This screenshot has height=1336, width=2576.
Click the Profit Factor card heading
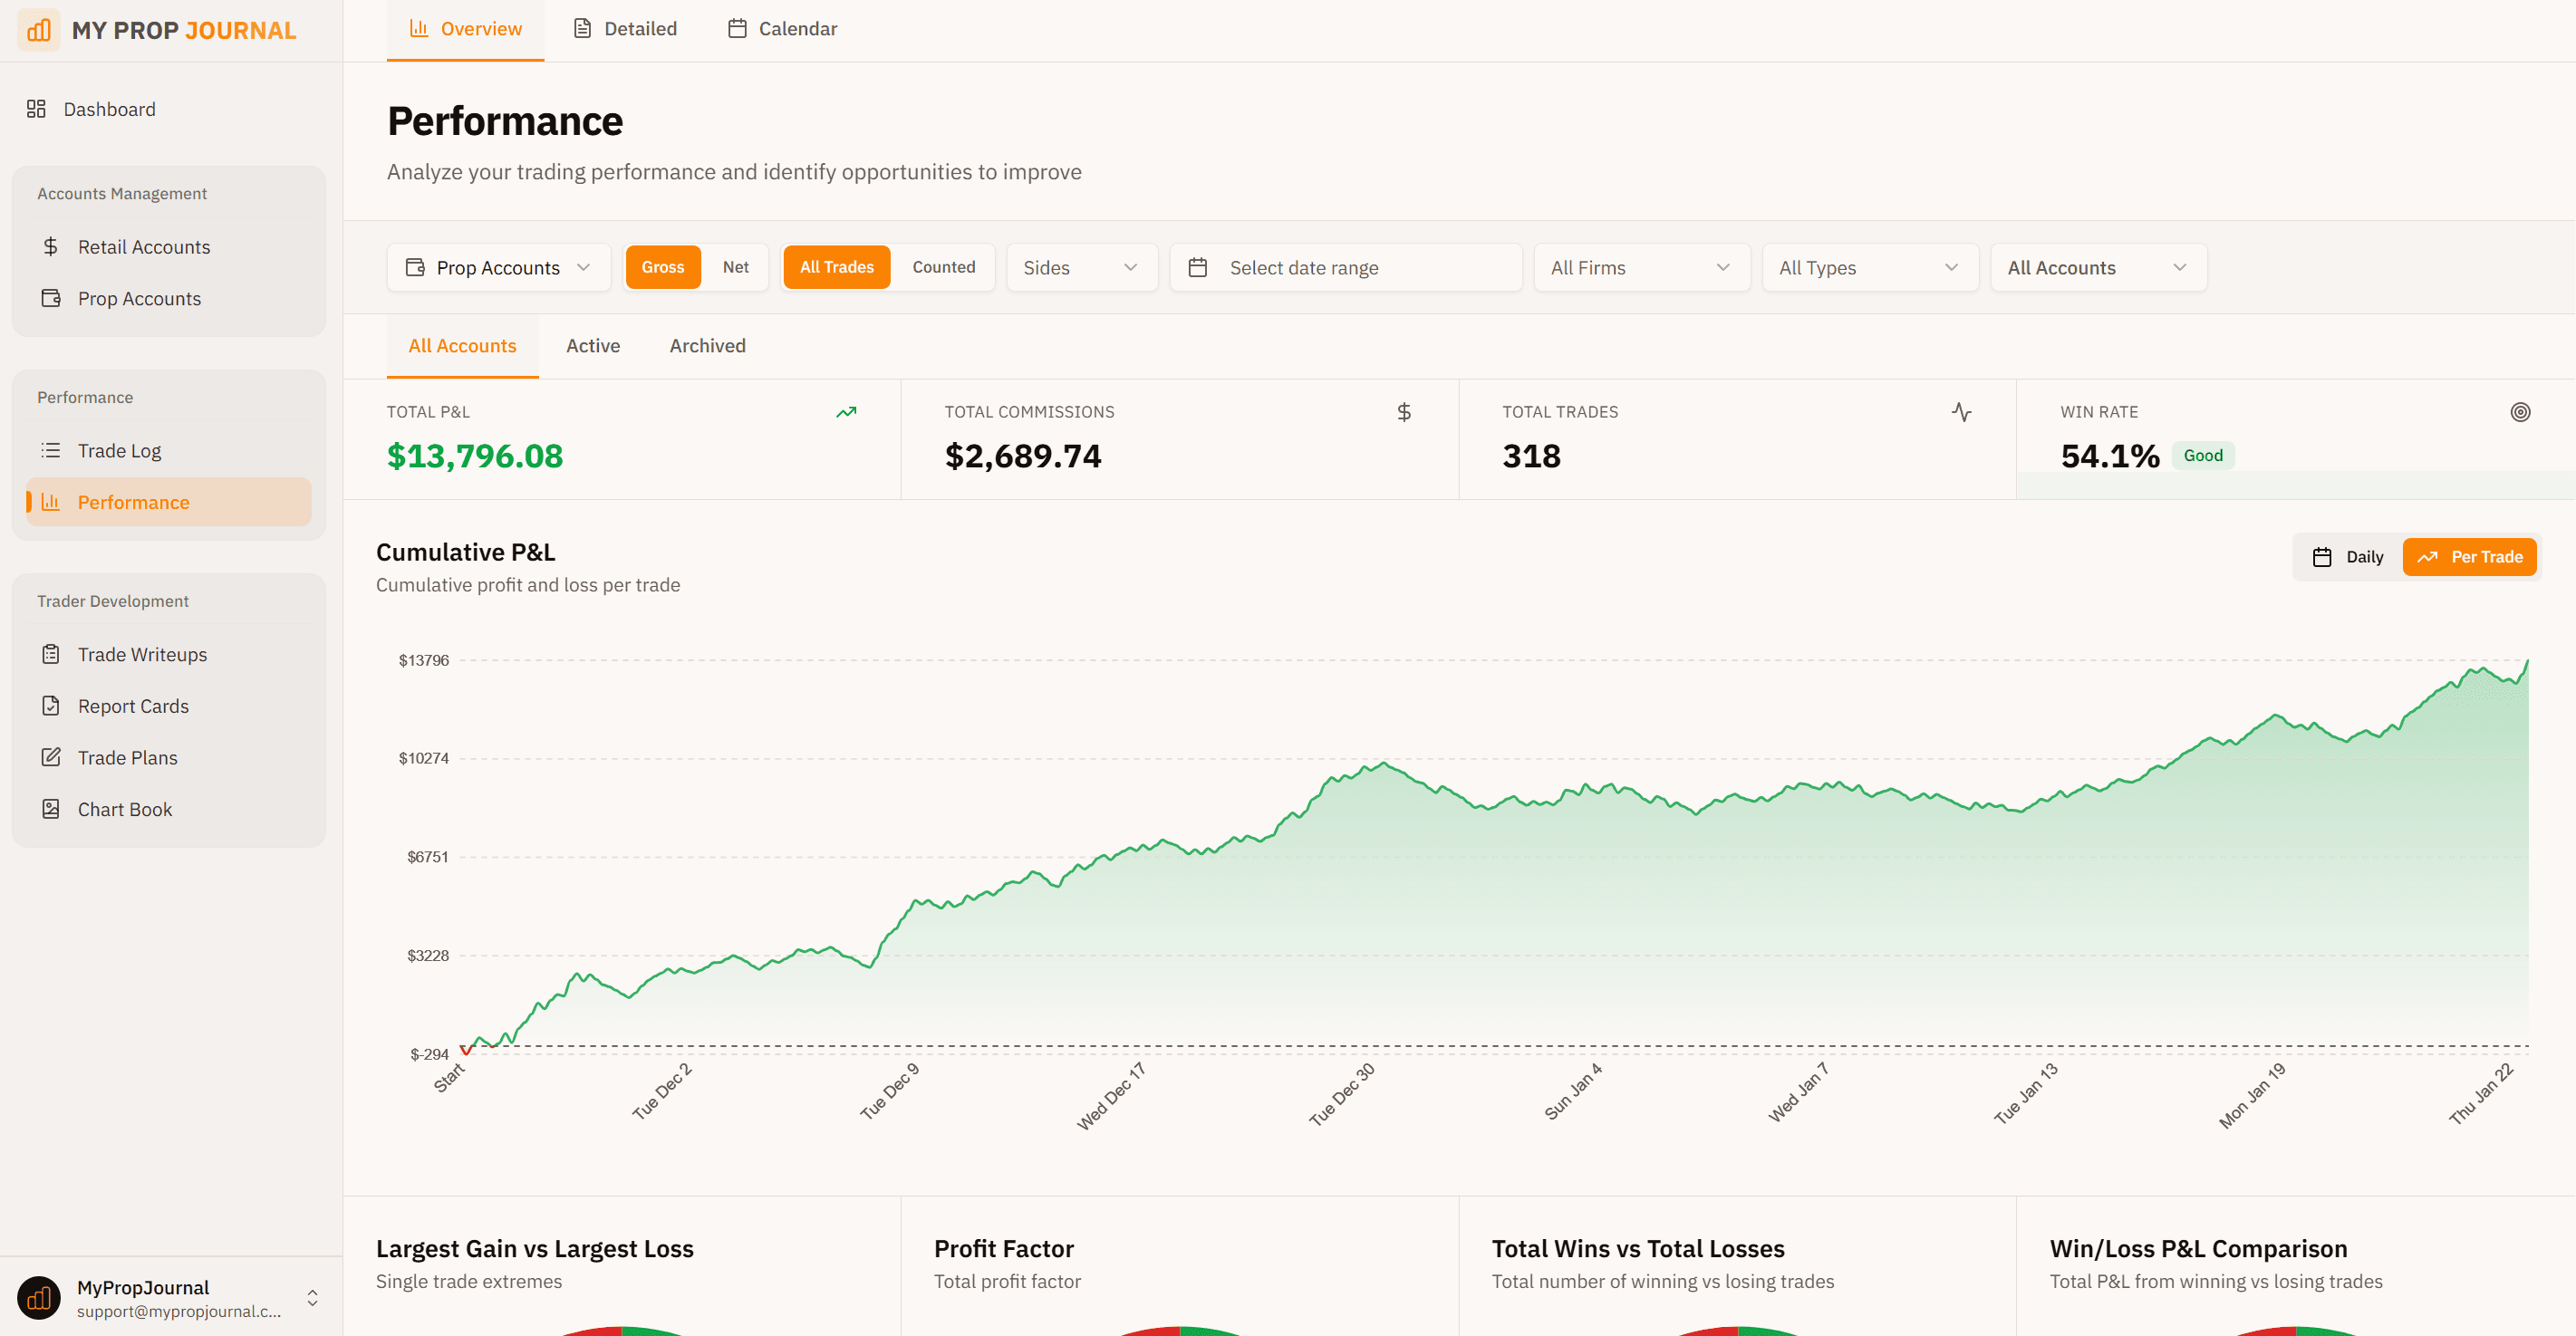1004,1248
